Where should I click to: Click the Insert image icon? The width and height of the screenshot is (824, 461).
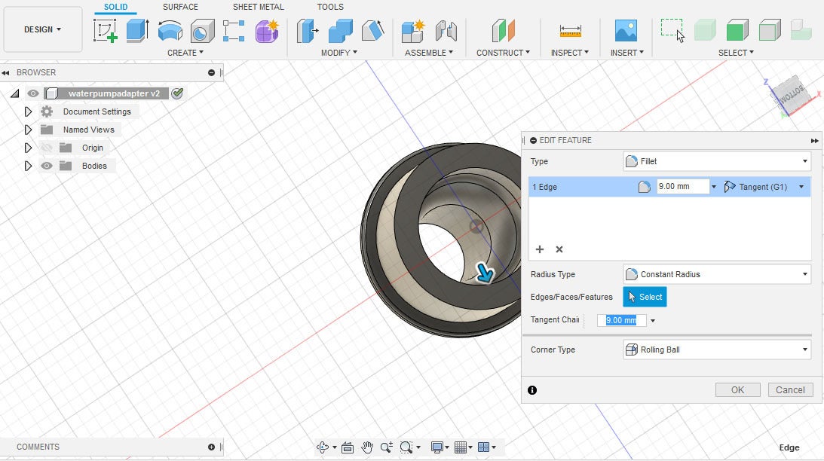[626, 31]
